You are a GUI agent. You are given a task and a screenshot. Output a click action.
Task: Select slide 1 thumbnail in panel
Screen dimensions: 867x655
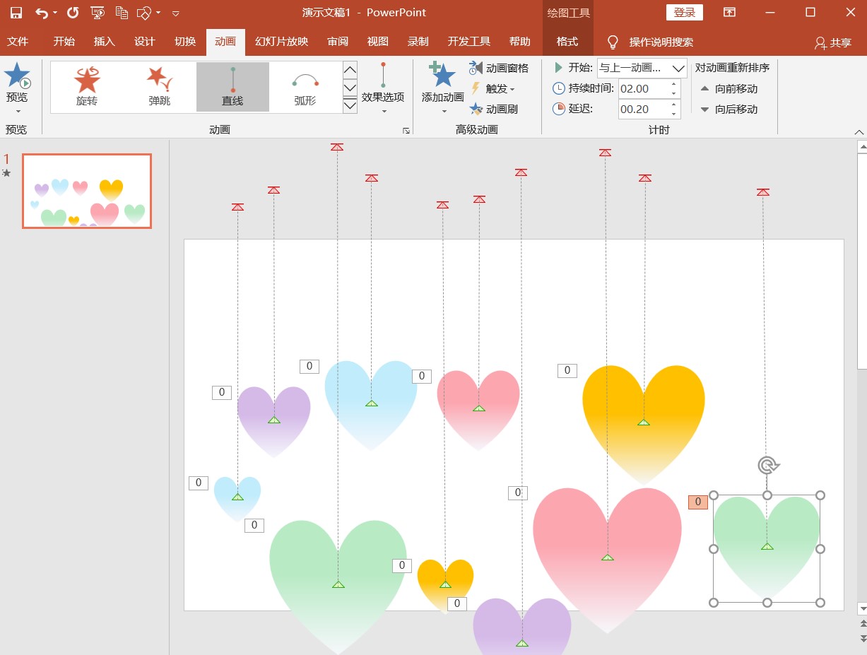(x=87, y=191)
